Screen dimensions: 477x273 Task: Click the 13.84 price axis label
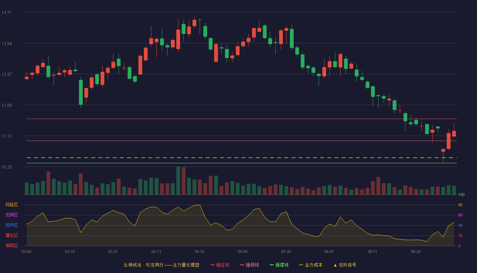pyautogui.click(x=6, y=43)
